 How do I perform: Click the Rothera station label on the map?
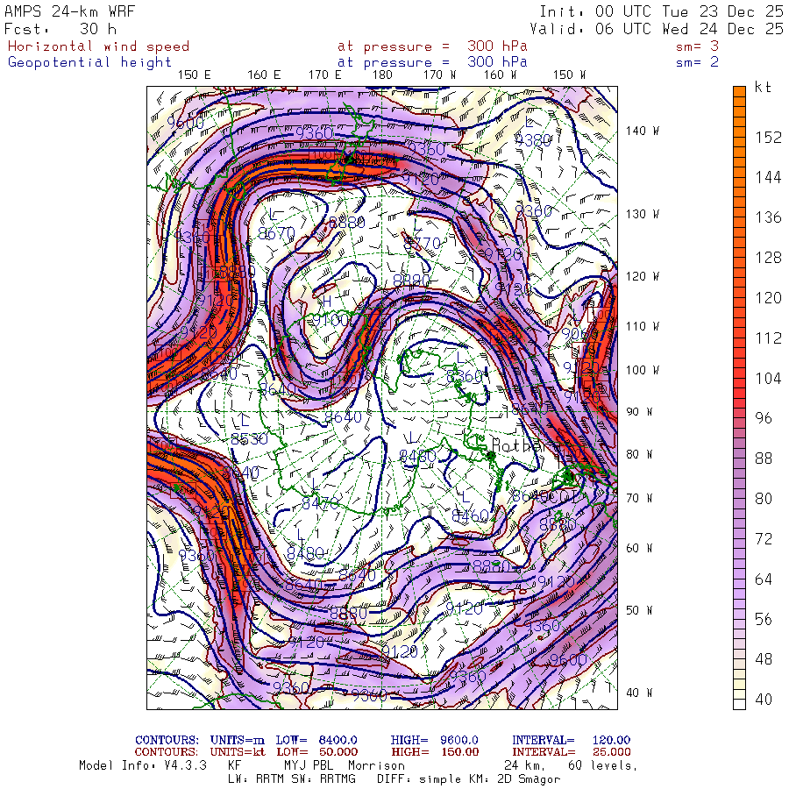click(524, 446)
